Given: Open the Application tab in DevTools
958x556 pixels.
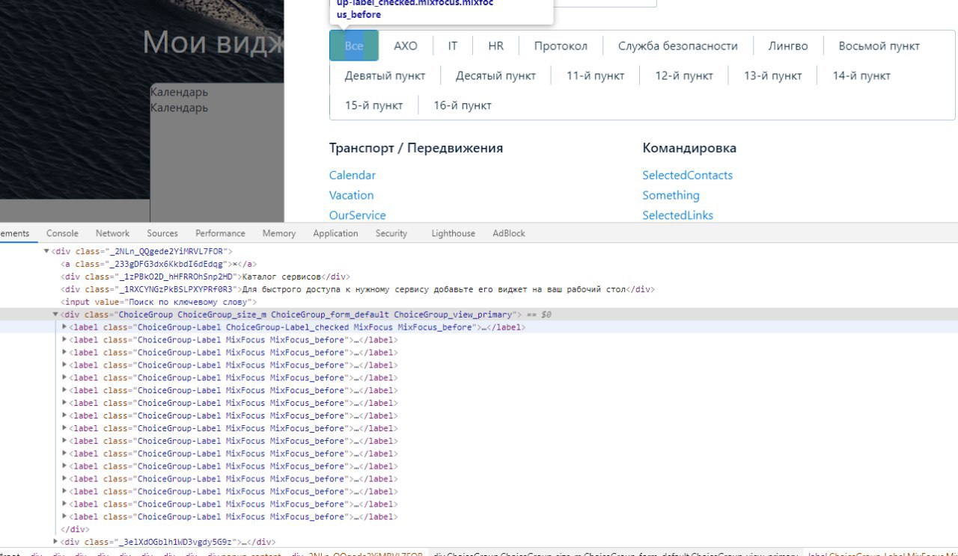Looking at the screenshot, I should coord(335,233).
